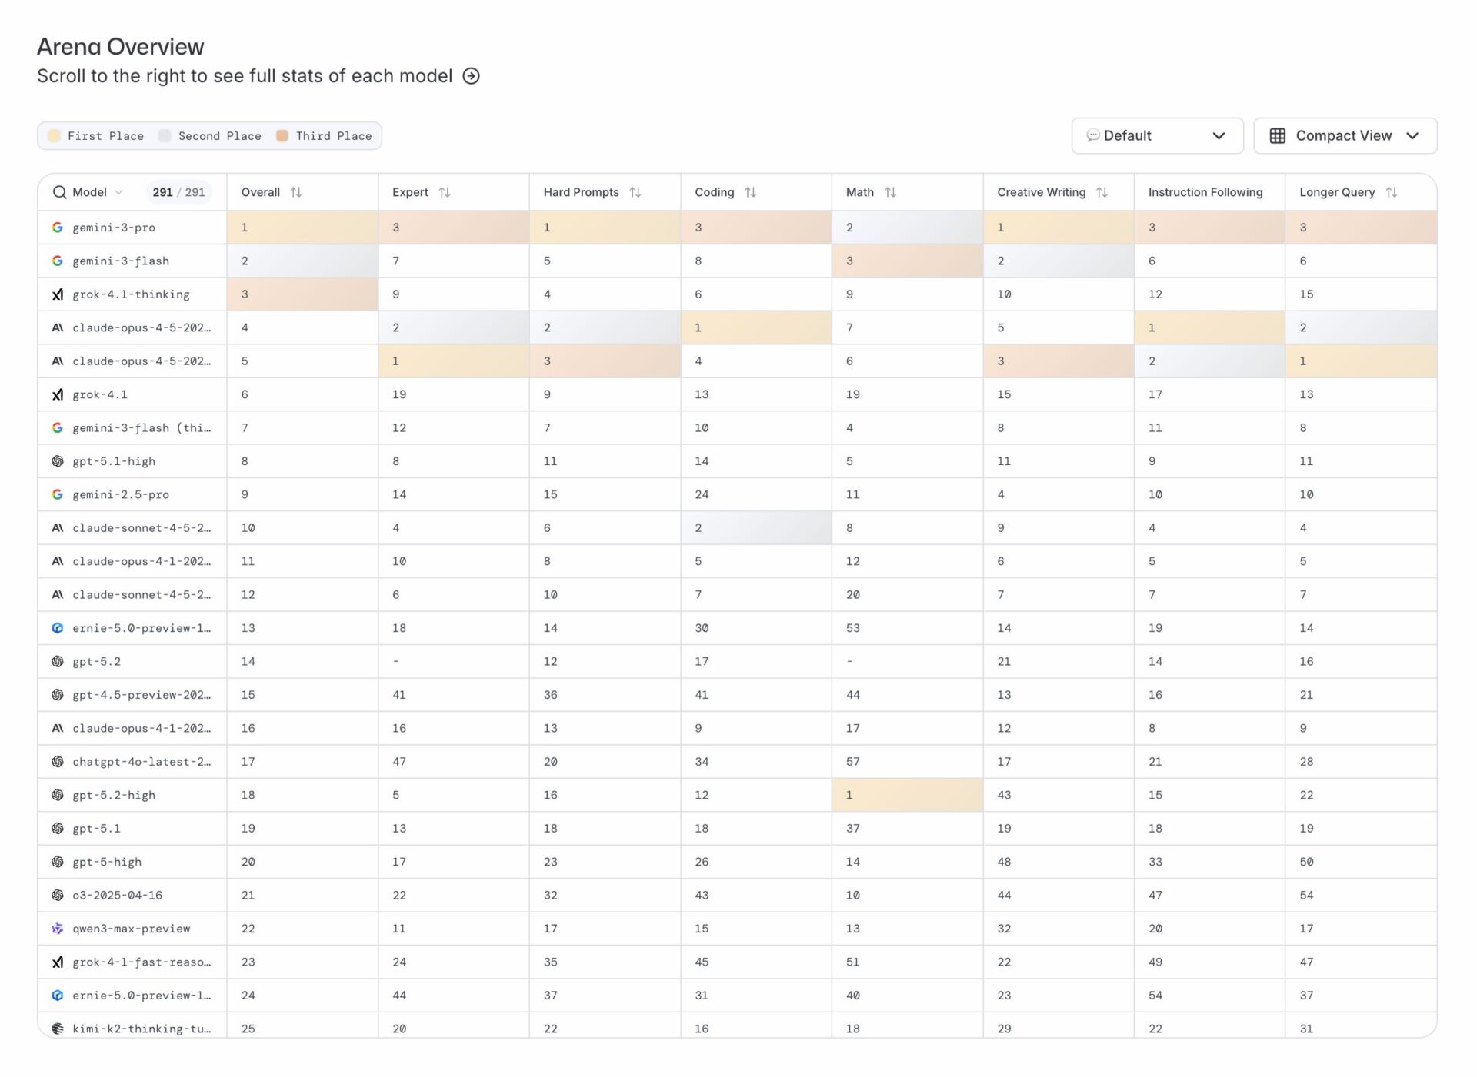1477x1077 pixels.
Task: Sort by Overall column arrows icon
Action: pyautogui.click(x=296, y=192)
